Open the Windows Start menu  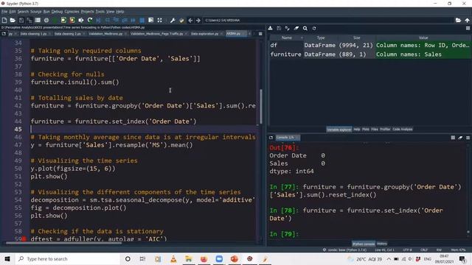pyautogui.click(x=7, y=258)
